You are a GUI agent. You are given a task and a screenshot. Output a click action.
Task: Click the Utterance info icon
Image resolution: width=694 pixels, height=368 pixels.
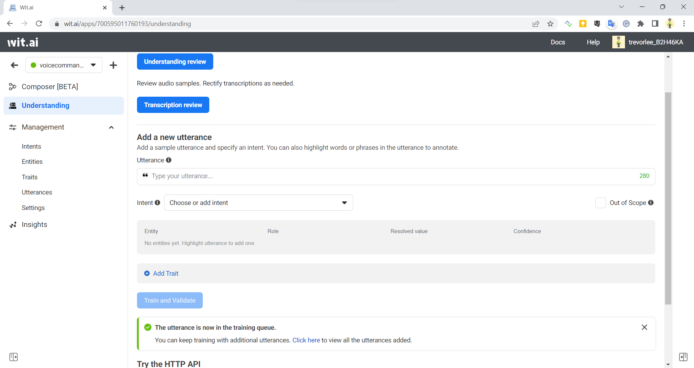(x=169, y=160)
